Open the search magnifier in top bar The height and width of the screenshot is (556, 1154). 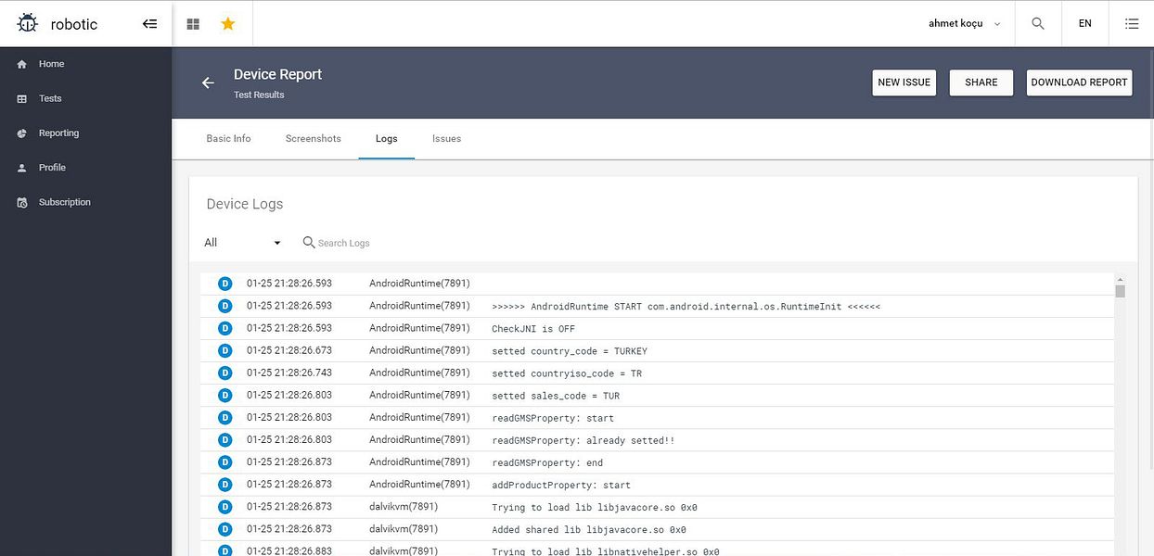[1038, 24]
